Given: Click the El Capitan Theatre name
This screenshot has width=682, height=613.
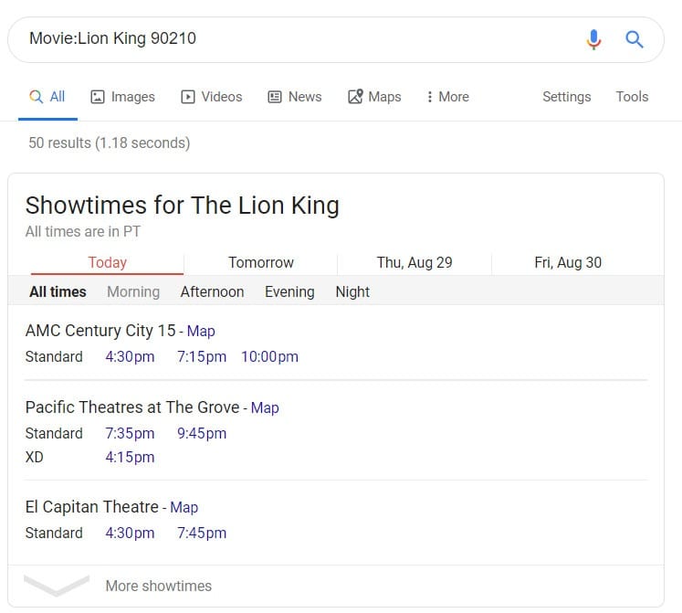Looking at the screenshot, I should pyautogui.click(x=92, y=507).
